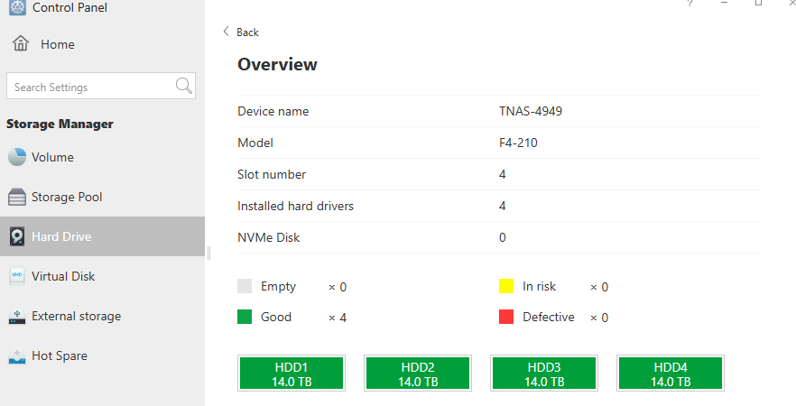Click the In risk × 0 count
Image resolution: width=796 pixels, height=406 pixels.
coord(599,287)
